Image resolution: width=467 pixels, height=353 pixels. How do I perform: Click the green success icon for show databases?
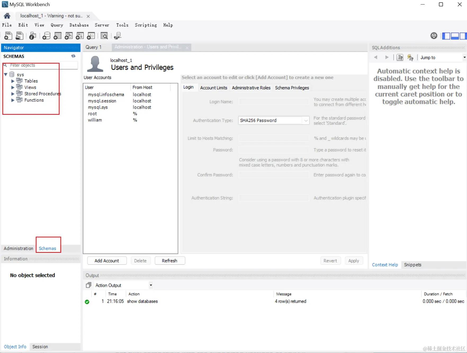point(87,302)
